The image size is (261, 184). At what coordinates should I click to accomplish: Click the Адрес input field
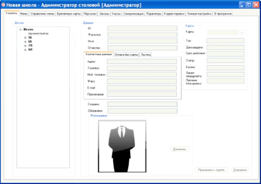pos(142,61)
